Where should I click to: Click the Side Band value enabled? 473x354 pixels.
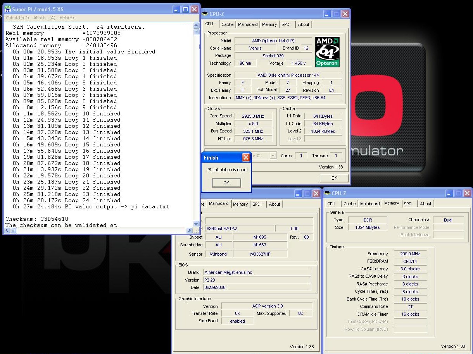237,321
